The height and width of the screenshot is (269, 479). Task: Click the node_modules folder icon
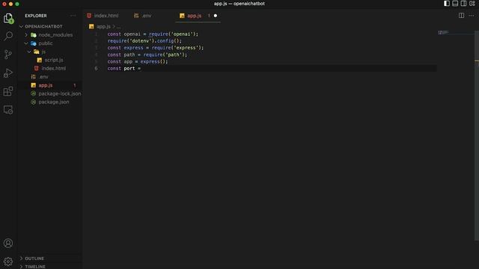coord(34,35)
